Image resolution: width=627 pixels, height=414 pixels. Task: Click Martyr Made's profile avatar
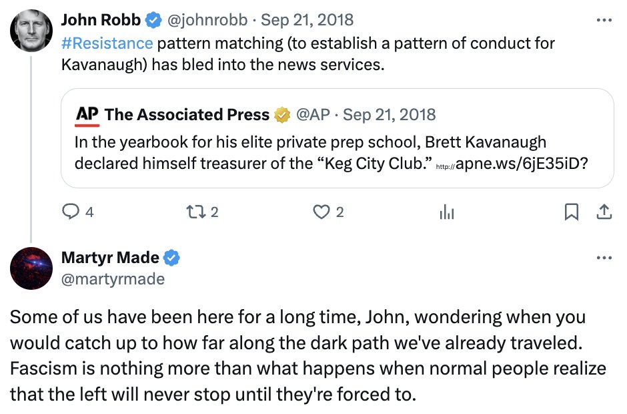[31, 268]
